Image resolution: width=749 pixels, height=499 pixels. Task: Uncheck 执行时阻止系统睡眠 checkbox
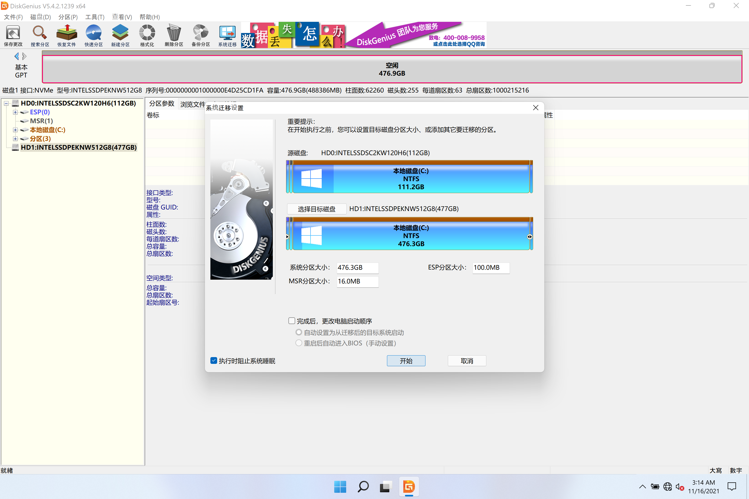click(214, 360)
